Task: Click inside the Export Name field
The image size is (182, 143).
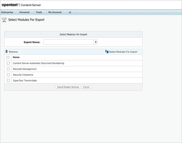Action: click(69, 42)
